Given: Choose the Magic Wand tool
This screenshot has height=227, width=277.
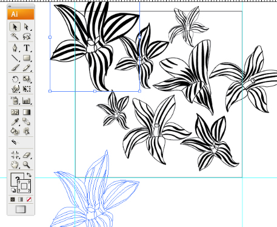Looking at the screenshot, I should point(15,37).
